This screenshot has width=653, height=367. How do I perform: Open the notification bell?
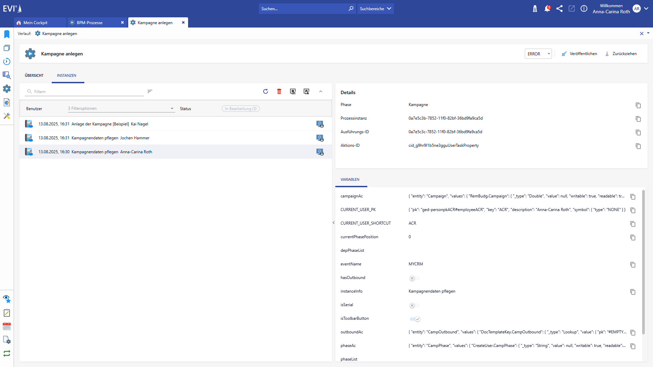click(547, 8)
